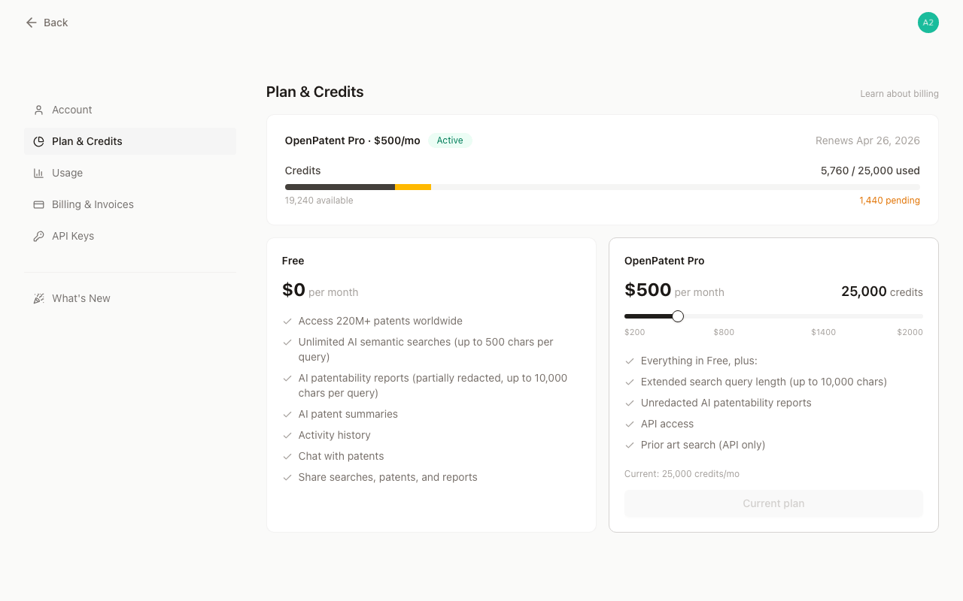This screenshot has height=601, width=963.
Task: Navigate to API Keys
Action: point(73,236)
